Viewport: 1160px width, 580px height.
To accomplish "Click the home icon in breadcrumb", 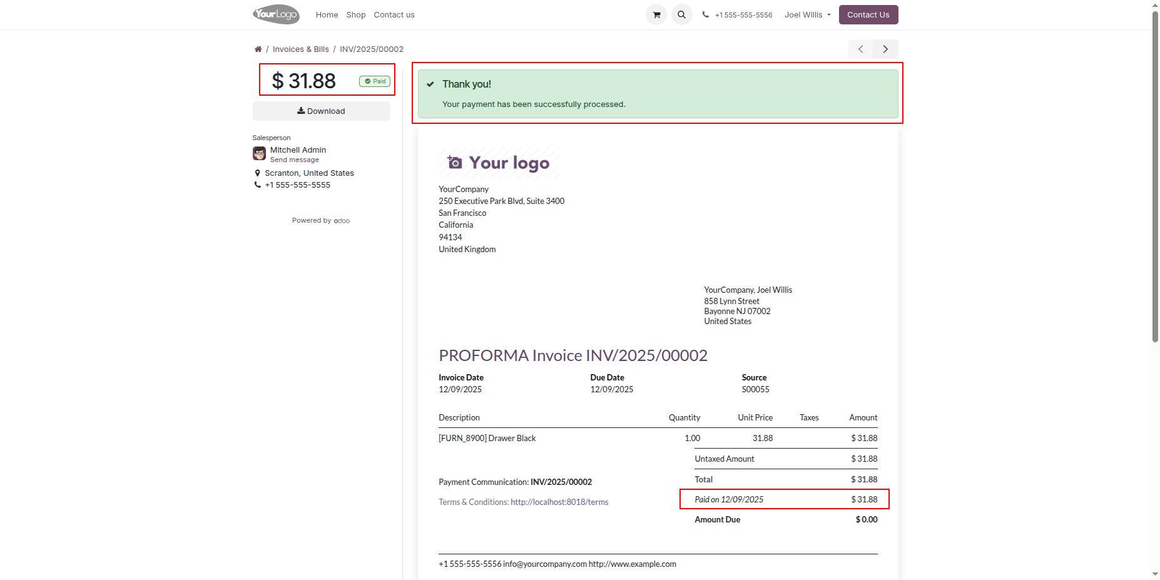I will [x=258, y=49].
